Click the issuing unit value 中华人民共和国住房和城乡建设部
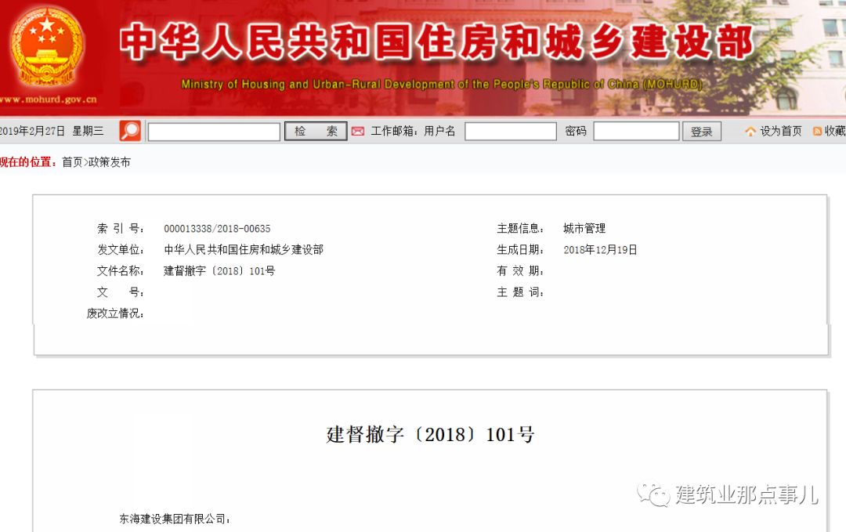Screen dimensions: 846x532 [244, 249]
